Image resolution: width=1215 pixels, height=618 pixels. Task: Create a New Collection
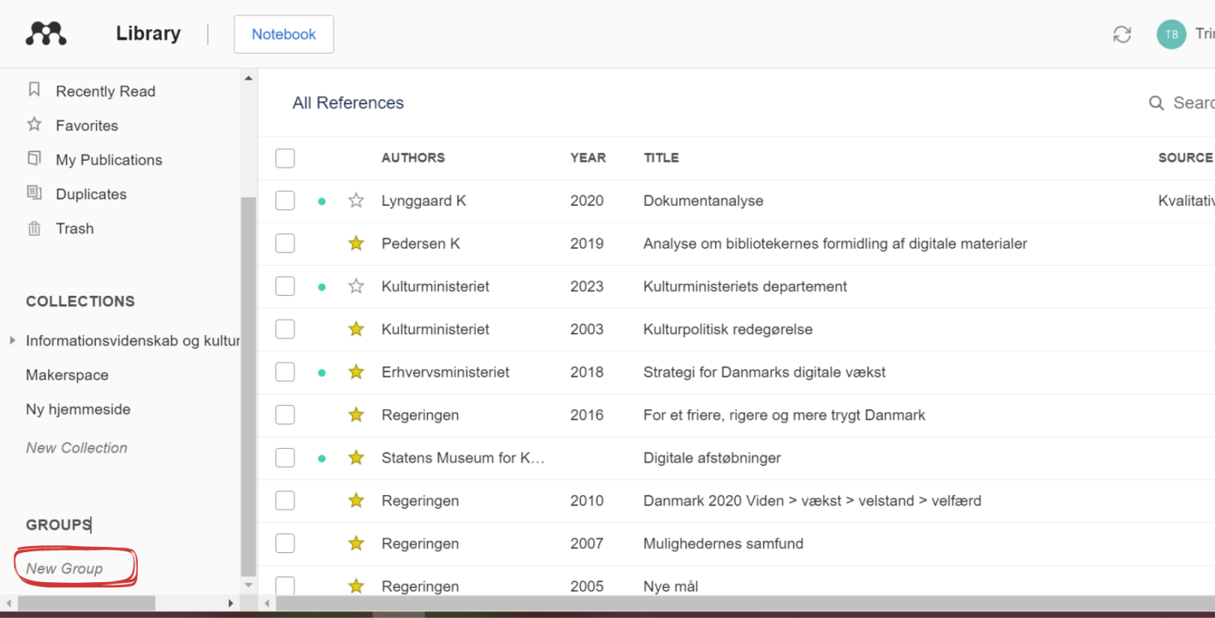click(76, 448)
